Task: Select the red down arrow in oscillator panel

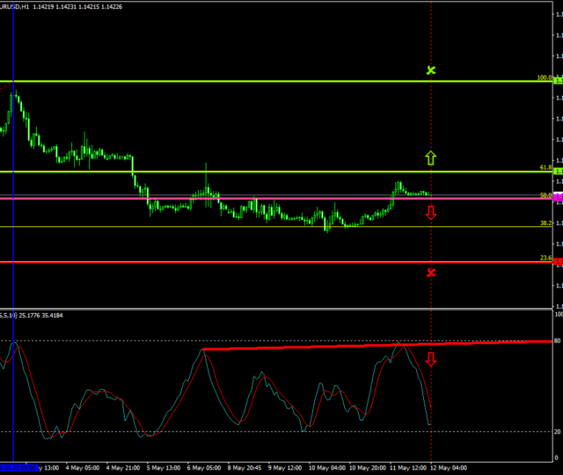Action: click(431, 359)
